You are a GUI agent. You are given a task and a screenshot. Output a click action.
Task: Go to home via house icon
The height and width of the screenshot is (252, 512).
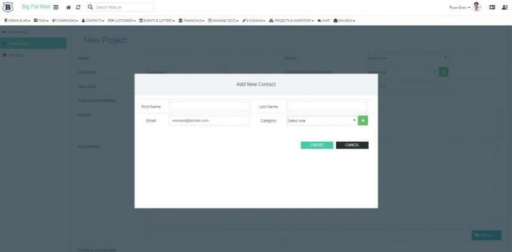[x=68, y=7]
